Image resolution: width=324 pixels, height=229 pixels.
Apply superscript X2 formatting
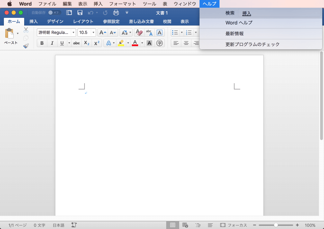97,43
